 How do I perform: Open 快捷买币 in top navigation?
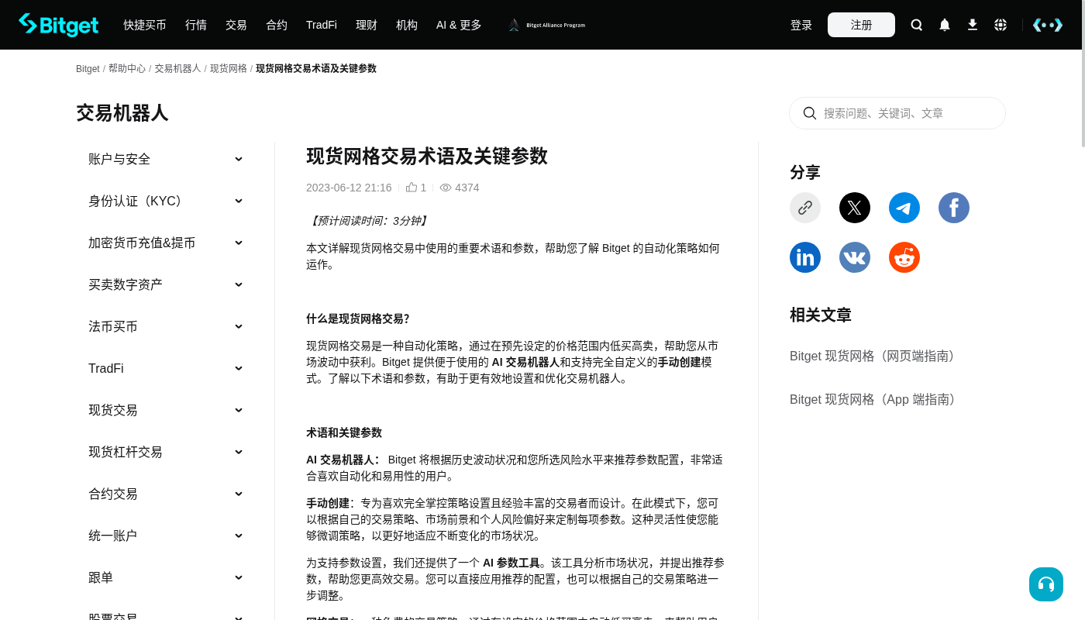145,25
